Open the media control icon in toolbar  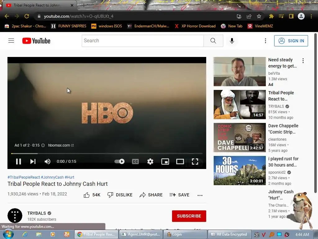281,16
